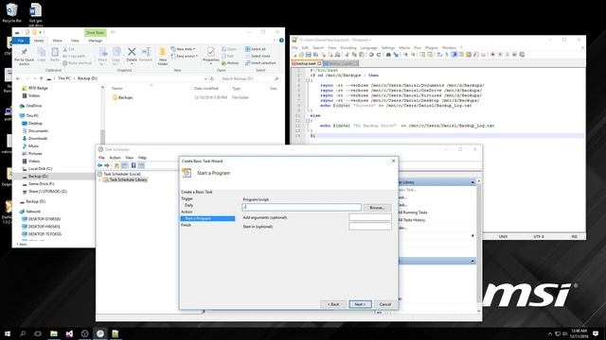Select Local Disk (C:) in navigation pane
The image size is (606, 340).
pyautogui.click(x=37, y=168)
